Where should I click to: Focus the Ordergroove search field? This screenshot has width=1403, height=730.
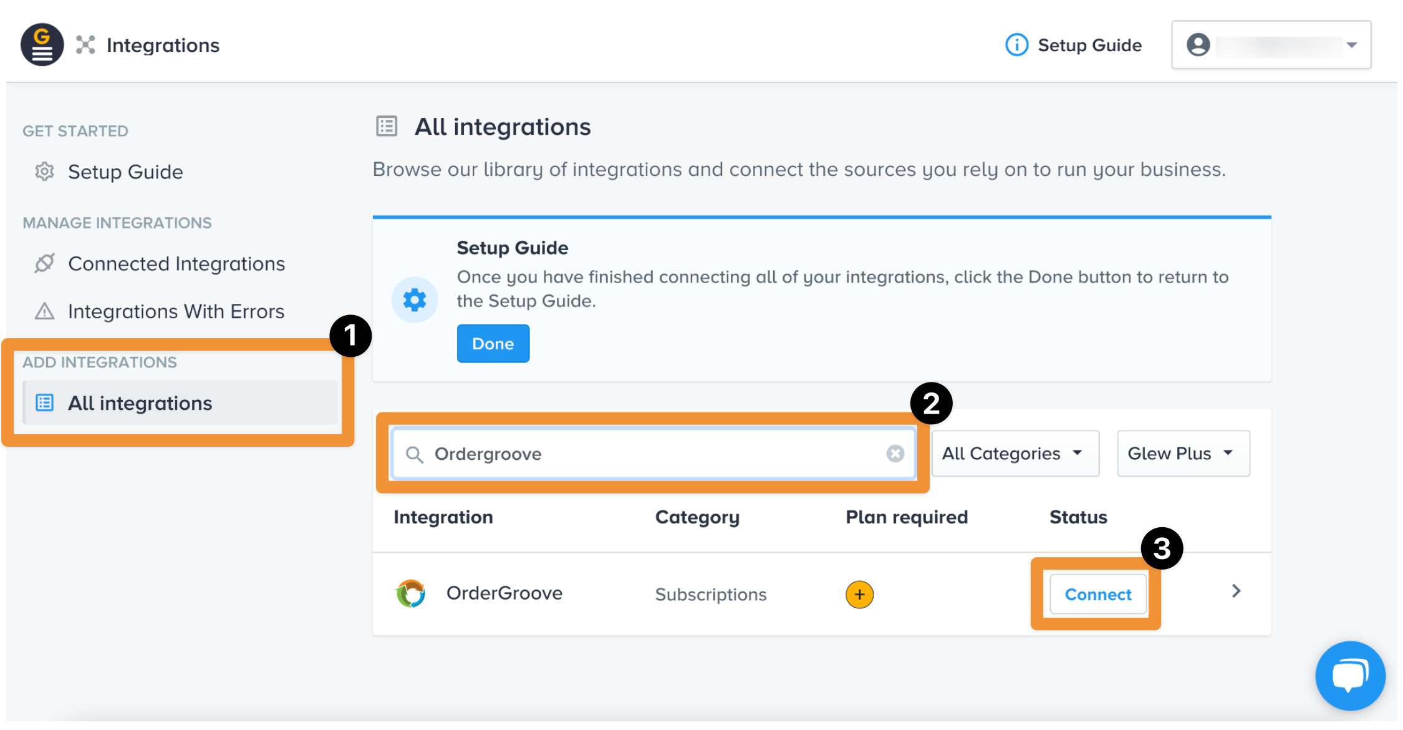click(653, 454)
